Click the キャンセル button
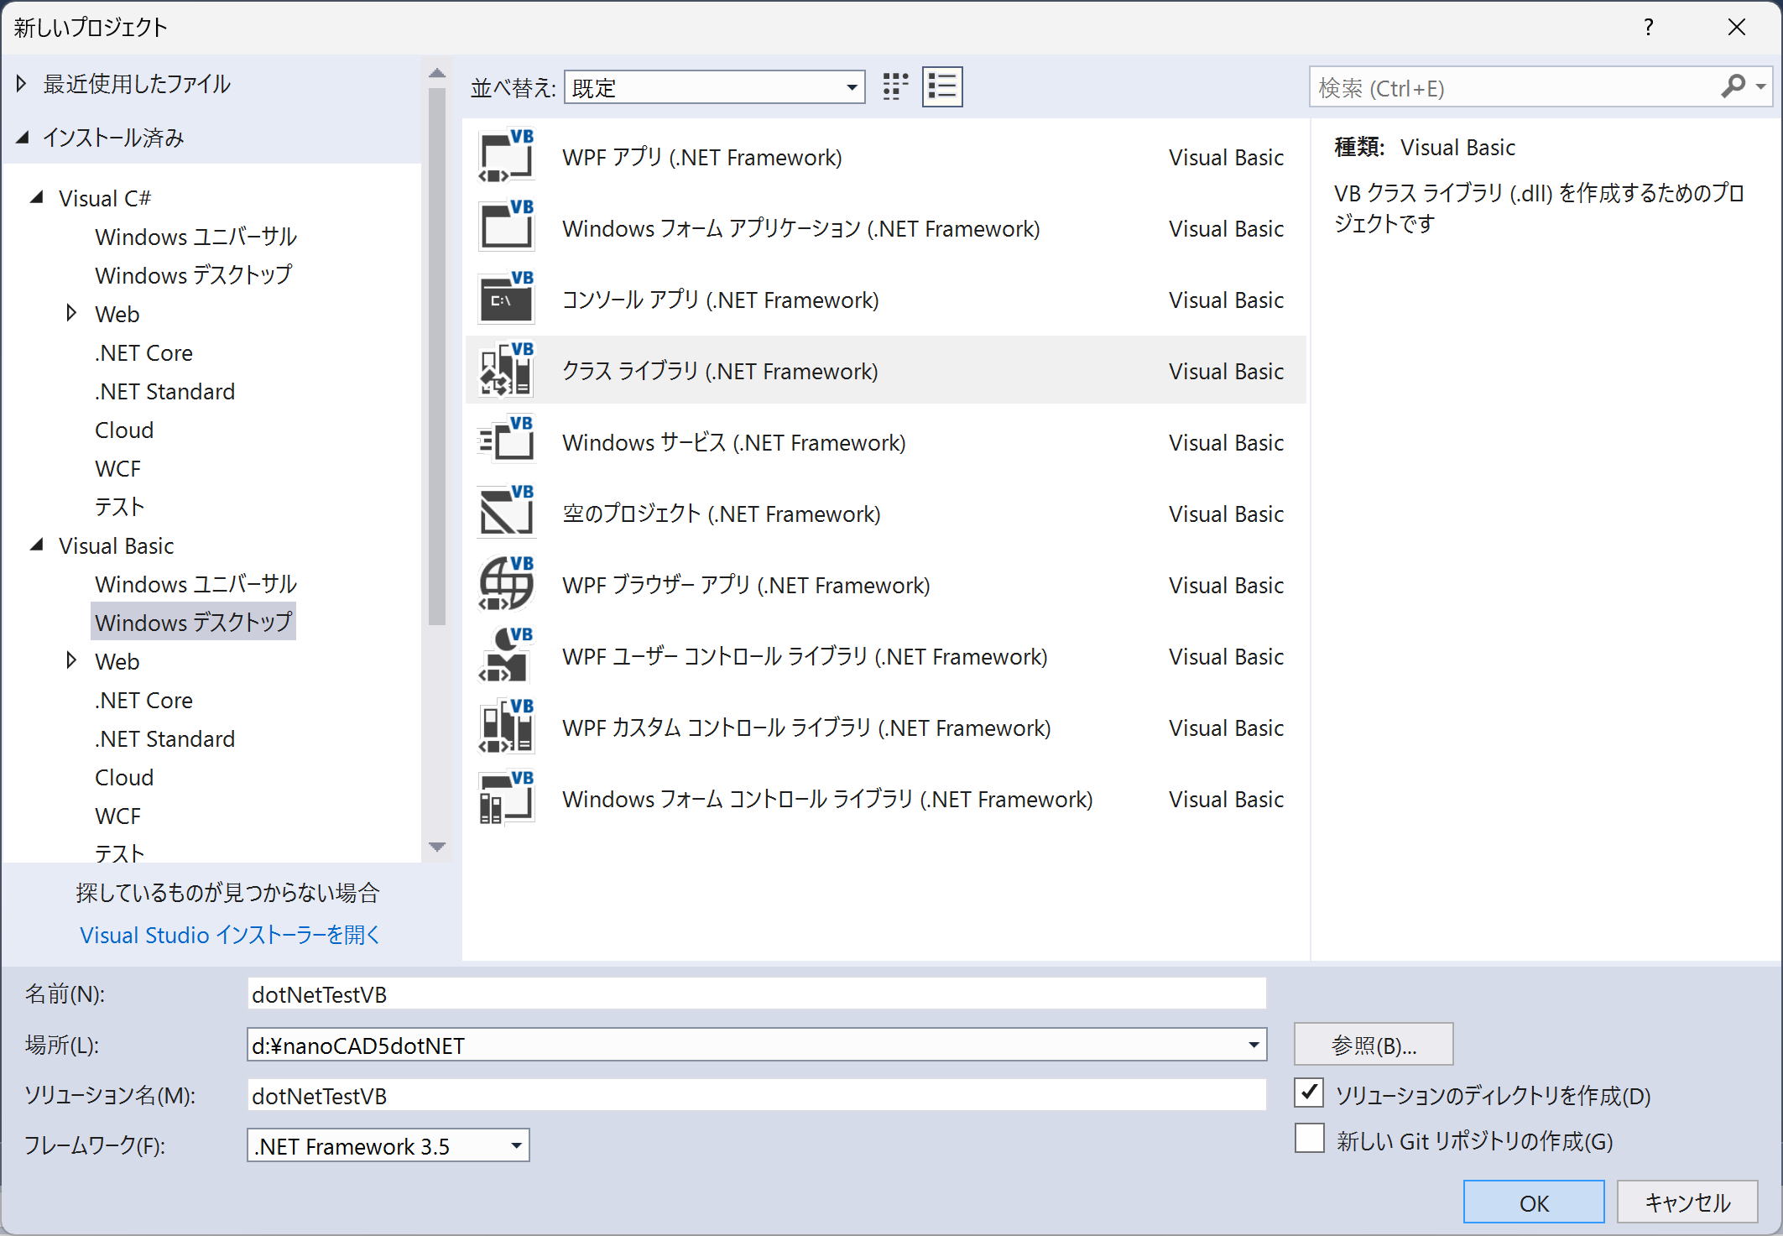Viewport: 1783px width, 1236px height. tap(1687, 1202)
